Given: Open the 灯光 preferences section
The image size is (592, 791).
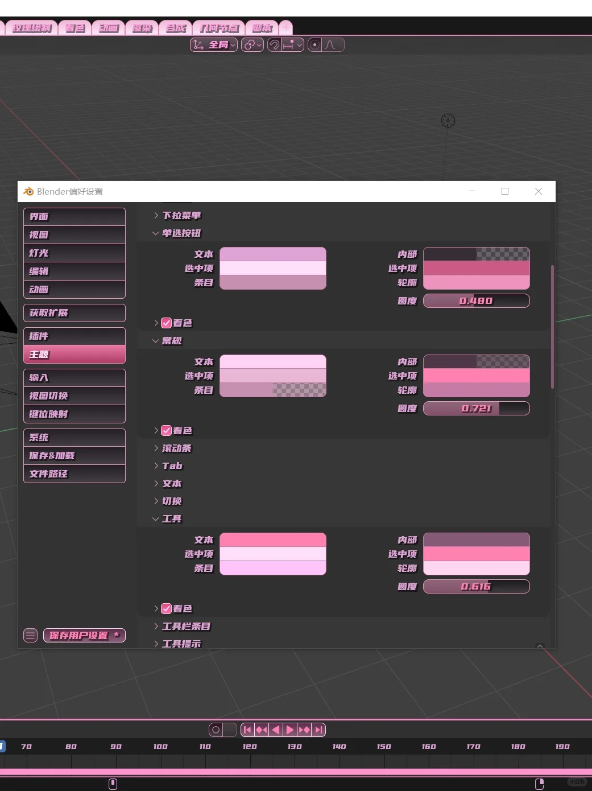Looking at the screenshot, I should (x=74, y=253).
